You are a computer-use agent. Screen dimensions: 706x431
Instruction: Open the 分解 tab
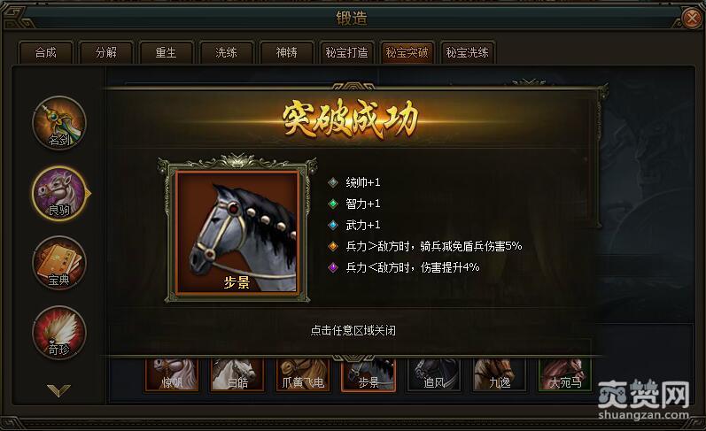tap(105, 52)
